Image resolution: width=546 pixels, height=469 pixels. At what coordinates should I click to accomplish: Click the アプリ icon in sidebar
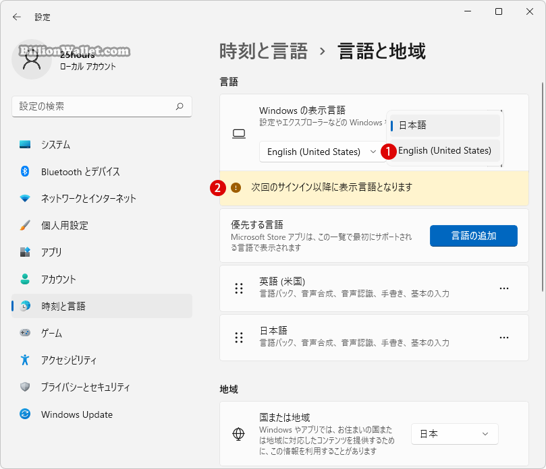point(25,252)
